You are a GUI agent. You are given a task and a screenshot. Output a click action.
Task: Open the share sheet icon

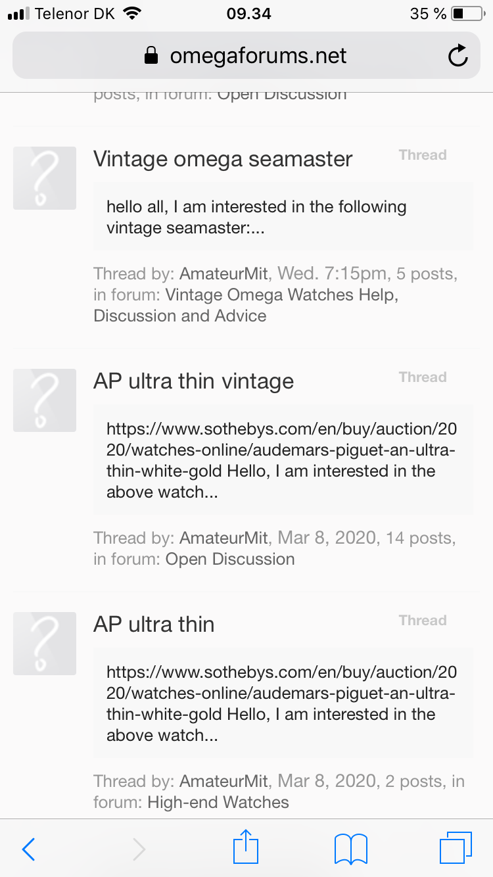(246, 847)
